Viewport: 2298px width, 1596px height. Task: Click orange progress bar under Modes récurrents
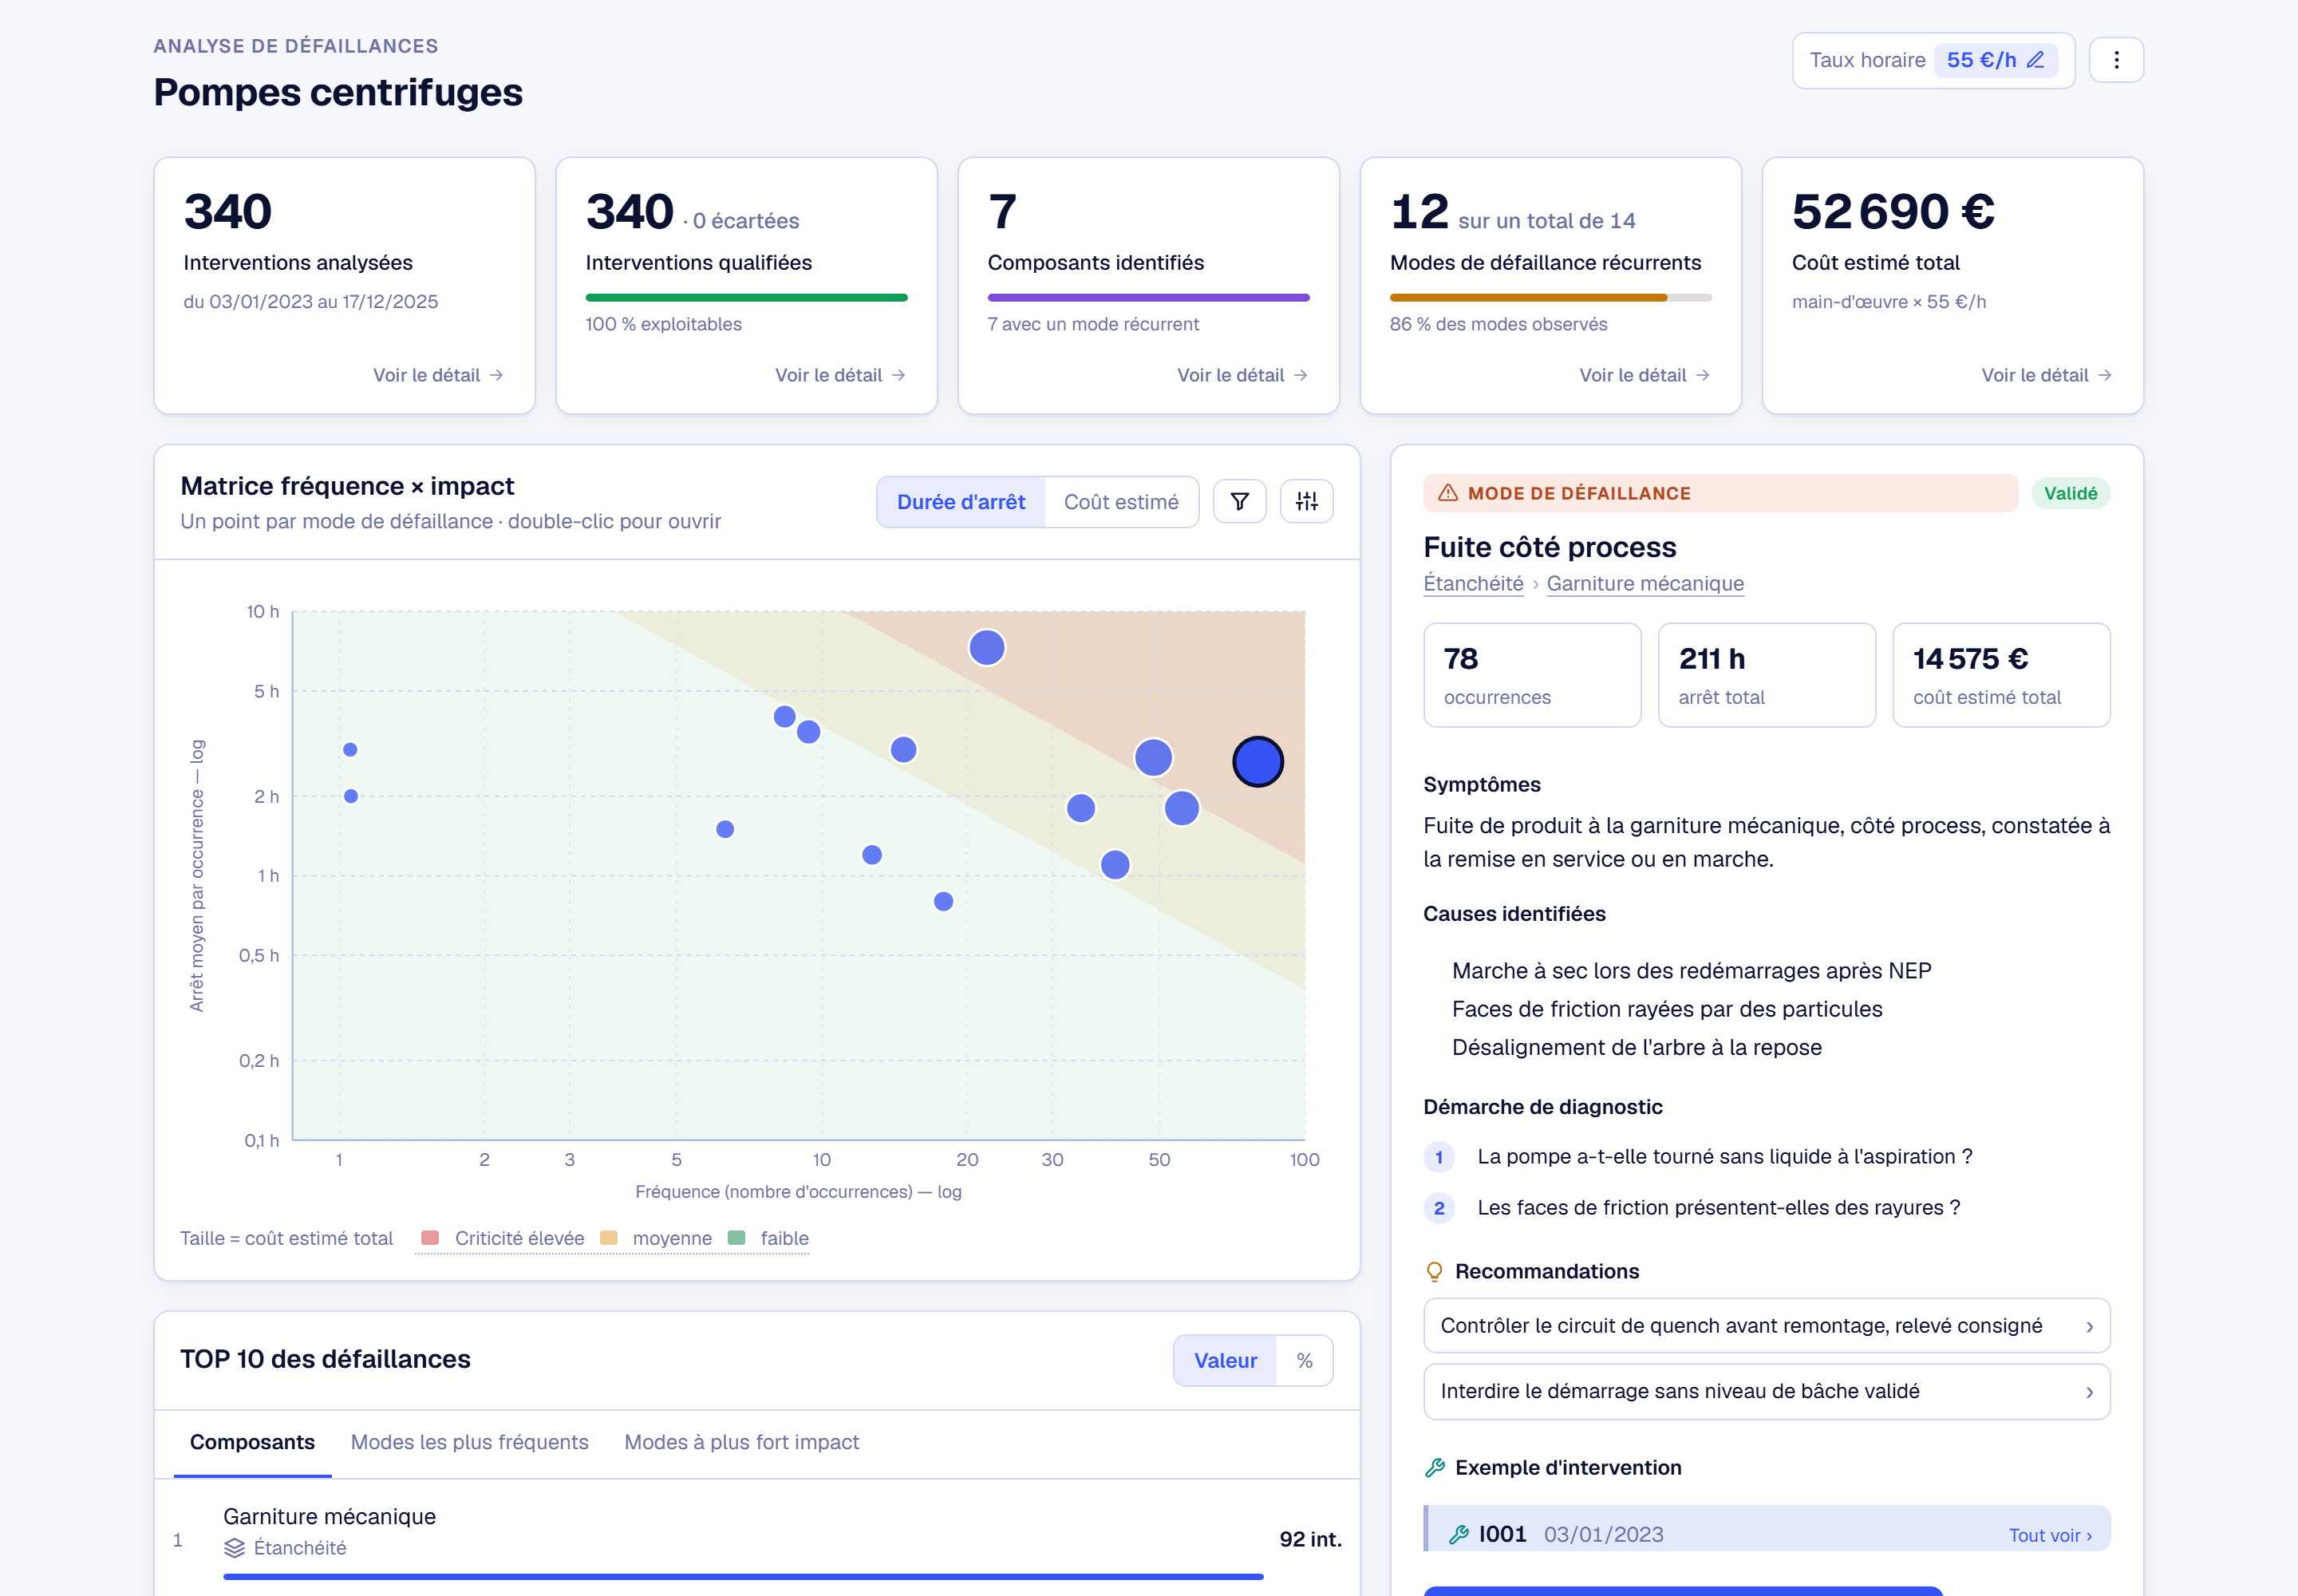1550,297
